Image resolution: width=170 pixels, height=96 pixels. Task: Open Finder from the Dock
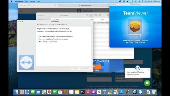[x=16, y=92]
